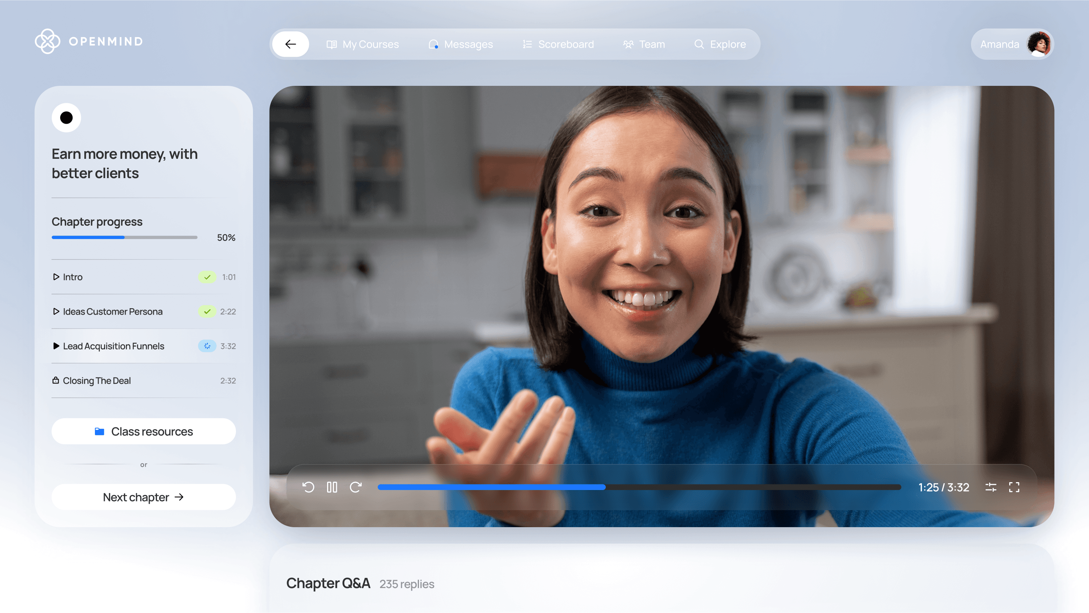Open the locked Closing The Deal lesson
This screenshot has height=613, width=1089.
click(x=97, y=380)
